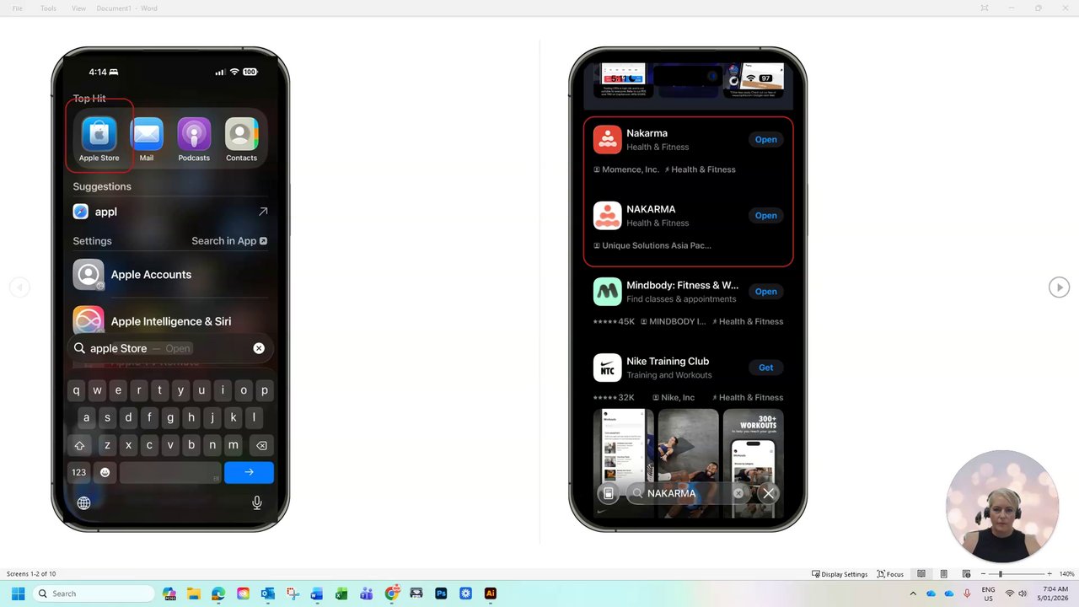Open Apple Intelligence & Siri row
The height and width of the screenshot is (607, 1079).
click(x=170, y=321)
